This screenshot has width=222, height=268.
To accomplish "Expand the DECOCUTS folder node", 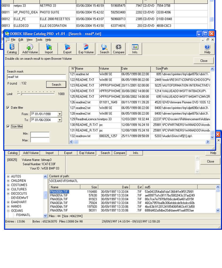I will 8,193.
